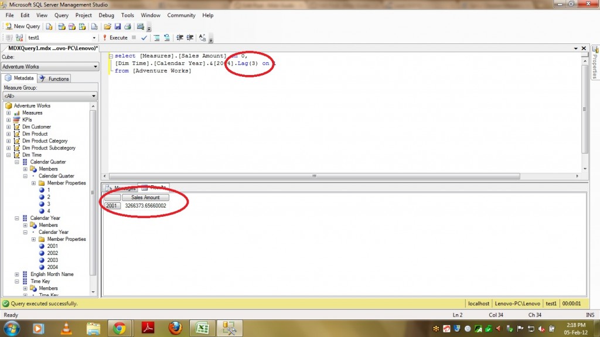
Task: Select the KPIs node icon
Action: click(x=17, y=120)
